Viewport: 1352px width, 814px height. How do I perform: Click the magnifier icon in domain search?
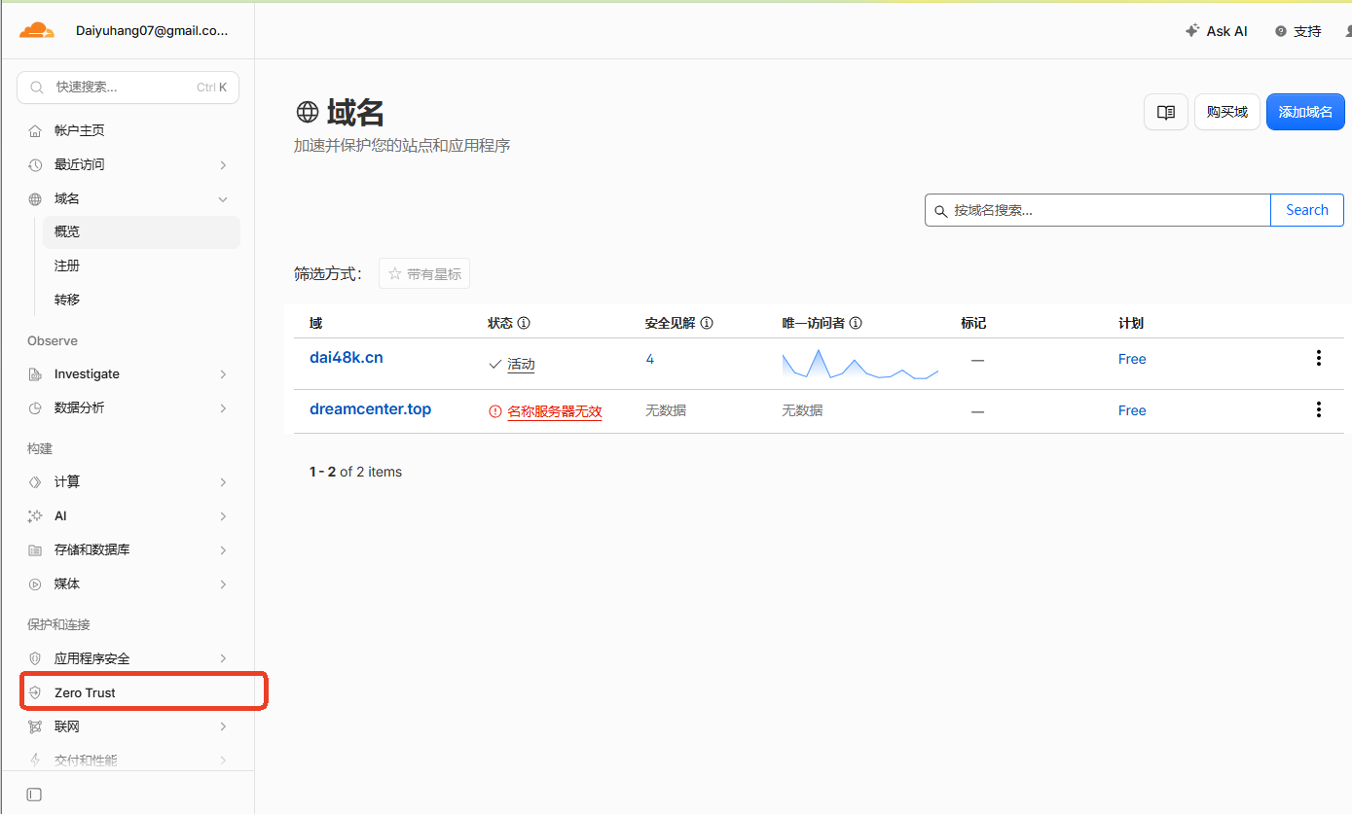[940, 211]
